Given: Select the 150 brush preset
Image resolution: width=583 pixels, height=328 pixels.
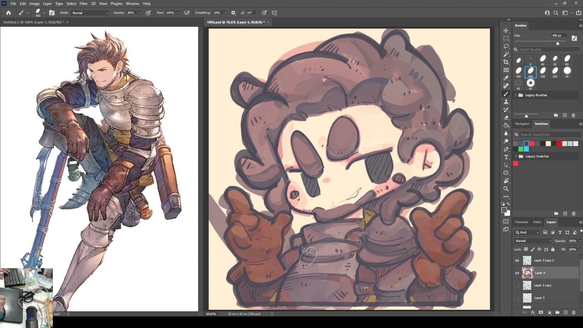Looking at the screenshot, I should click(x=543, y=72).
